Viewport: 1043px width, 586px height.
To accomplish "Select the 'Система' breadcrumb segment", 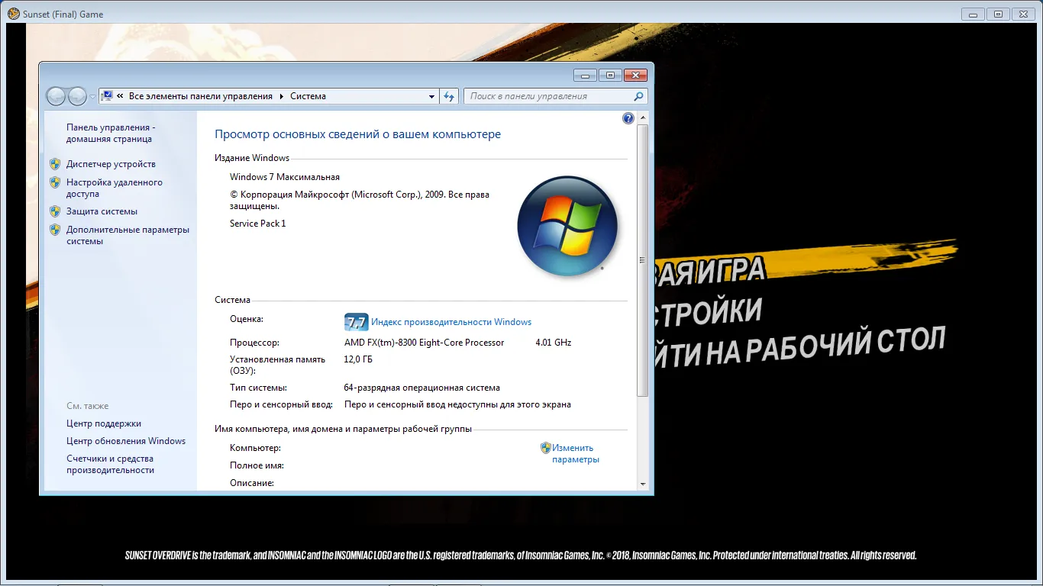I will pyautogui.click(x=308, y=96).
